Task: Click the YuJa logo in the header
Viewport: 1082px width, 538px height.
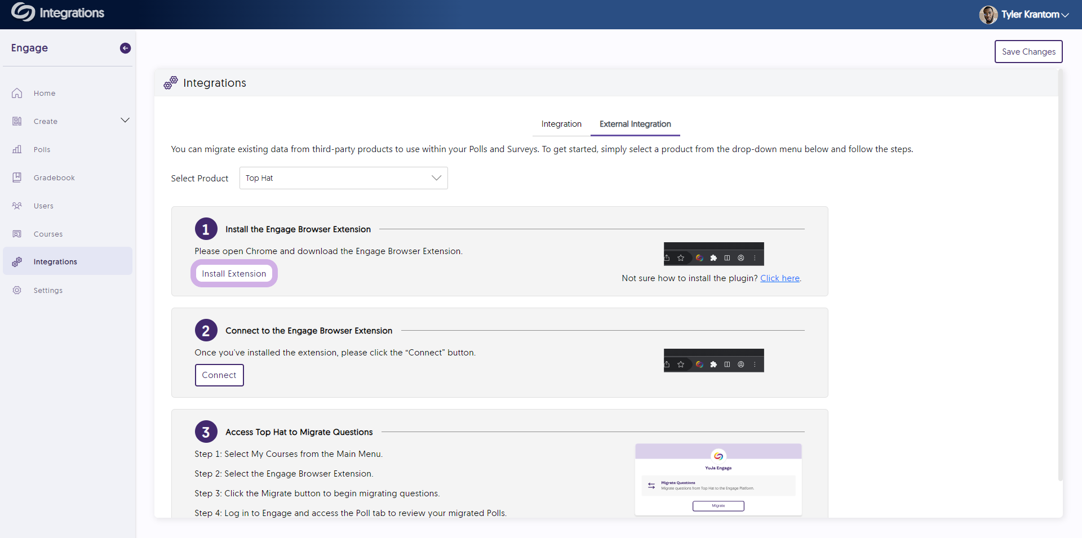Action: click(x=23, y=12)
